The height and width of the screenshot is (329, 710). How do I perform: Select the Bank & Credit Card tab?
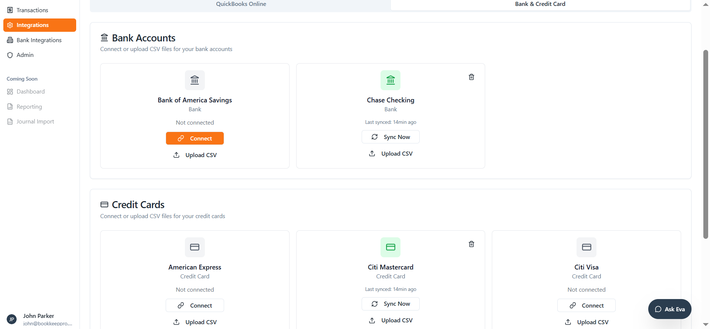coord(540,4)
